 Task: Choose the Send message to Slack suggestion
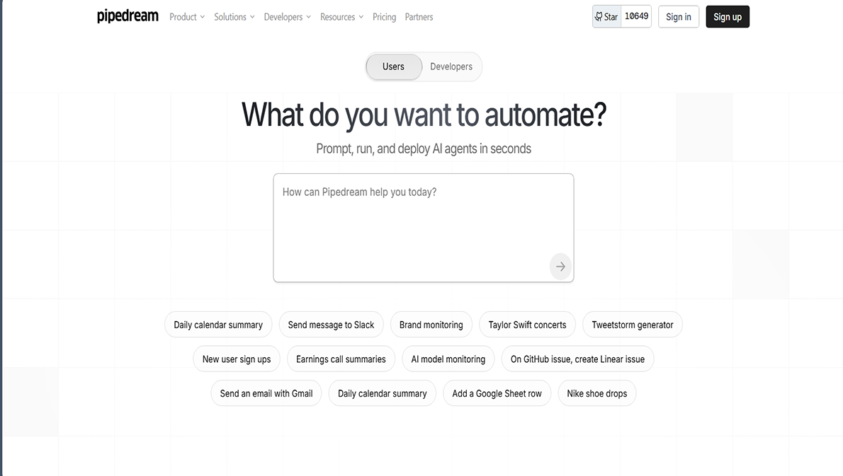click(332, 325)
